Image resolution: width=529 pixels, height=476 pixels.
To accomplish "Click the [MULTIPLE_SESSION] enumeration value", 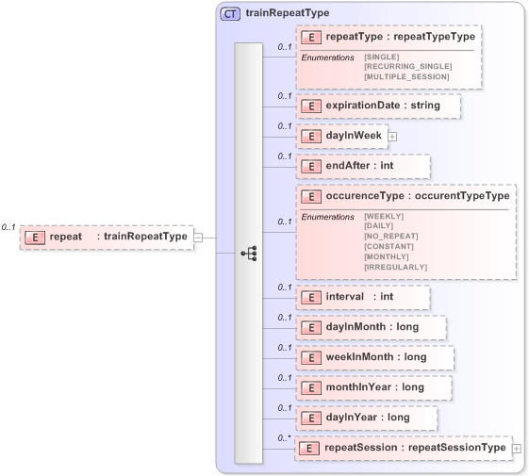I will click(406, 76).
